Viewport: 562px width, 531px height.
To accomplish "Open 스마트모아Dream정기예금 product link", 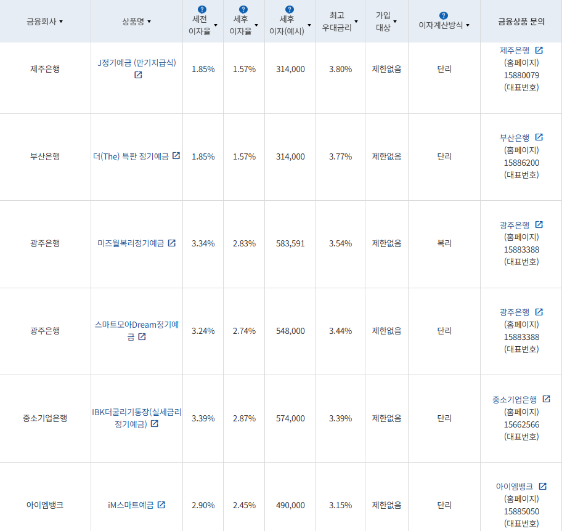I will 137,330.
